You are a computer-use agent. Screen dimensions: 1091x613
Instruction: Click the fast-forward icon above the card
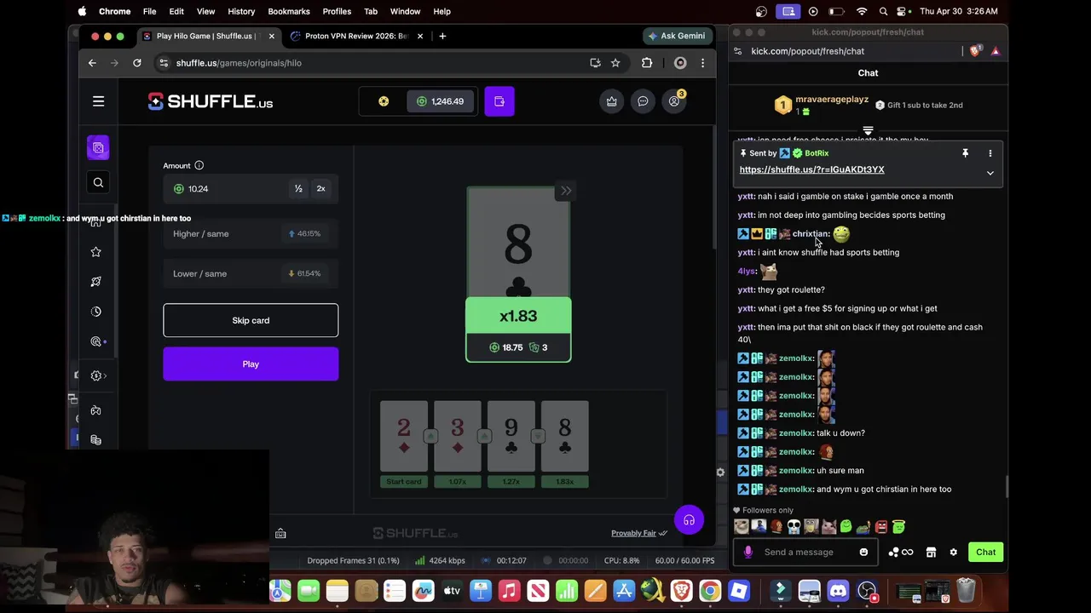pyautogui.click(x=565, y=191)
